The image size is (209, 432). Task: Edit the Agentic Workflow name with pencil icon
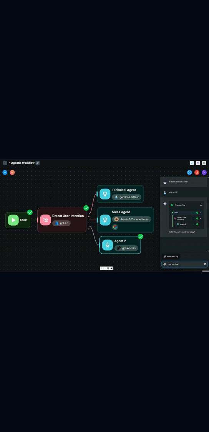click(37, 163)
